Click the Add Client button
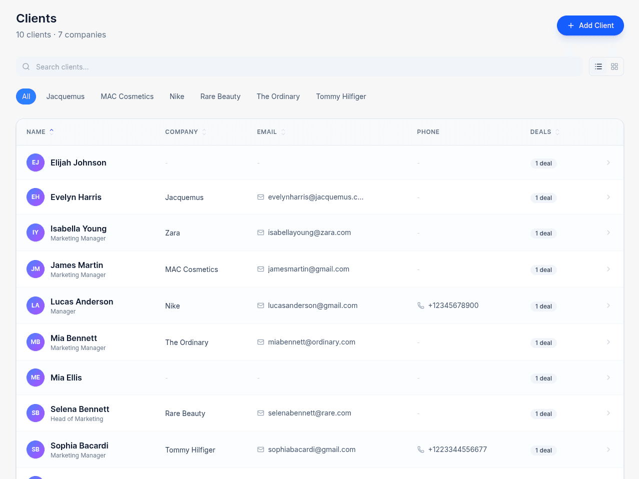 tap(590, 25)
